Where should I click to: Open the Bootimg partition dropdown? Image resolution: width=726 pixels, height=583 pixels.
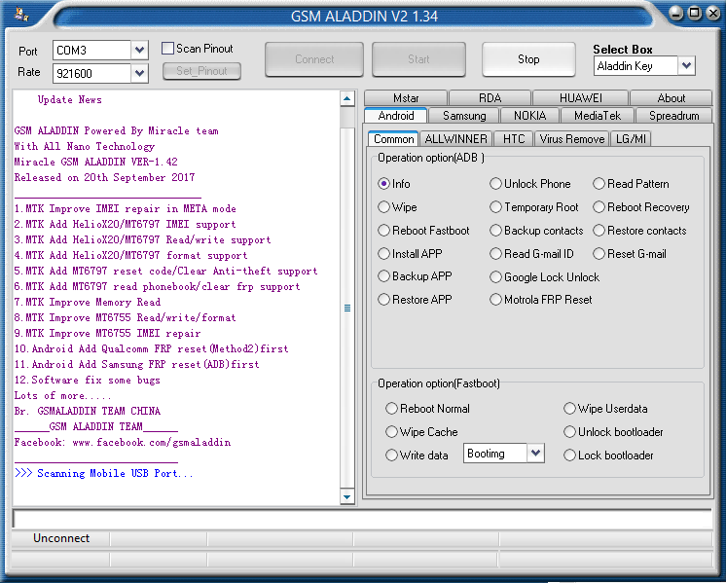click(535, 453)
